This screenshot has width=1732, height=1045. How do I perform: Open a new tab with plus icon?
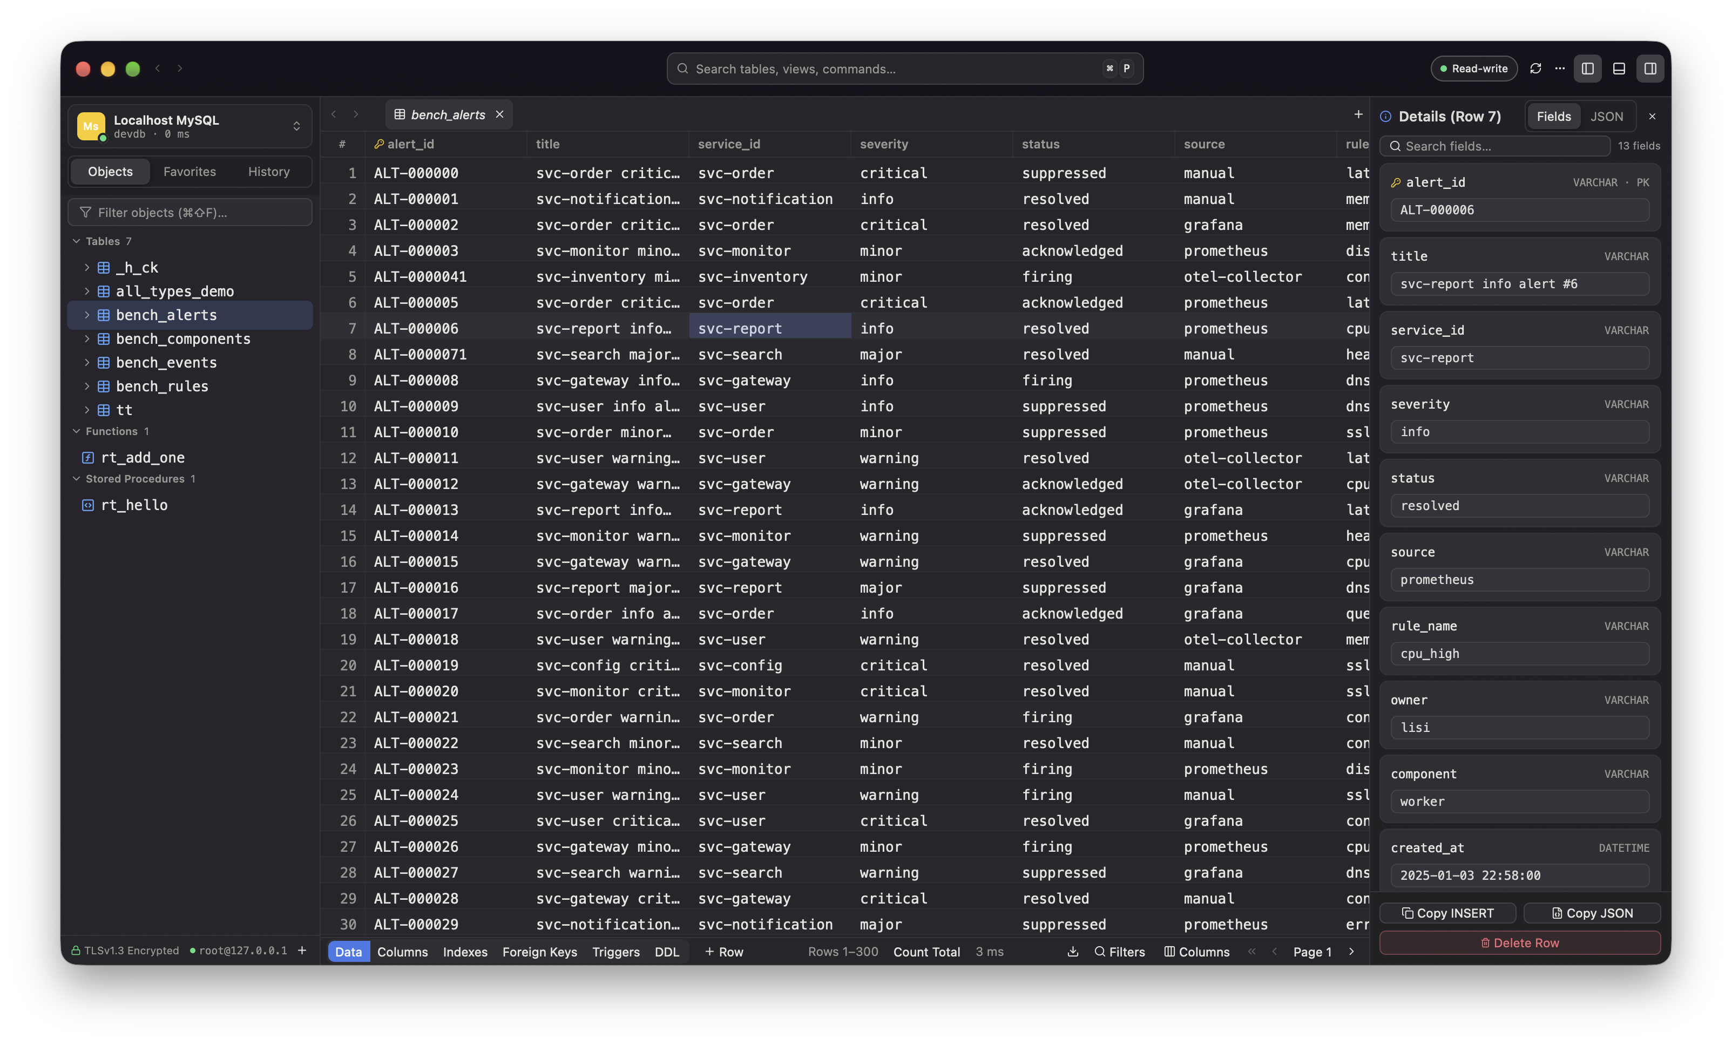pyautogui.click(x=1358, y=114)
